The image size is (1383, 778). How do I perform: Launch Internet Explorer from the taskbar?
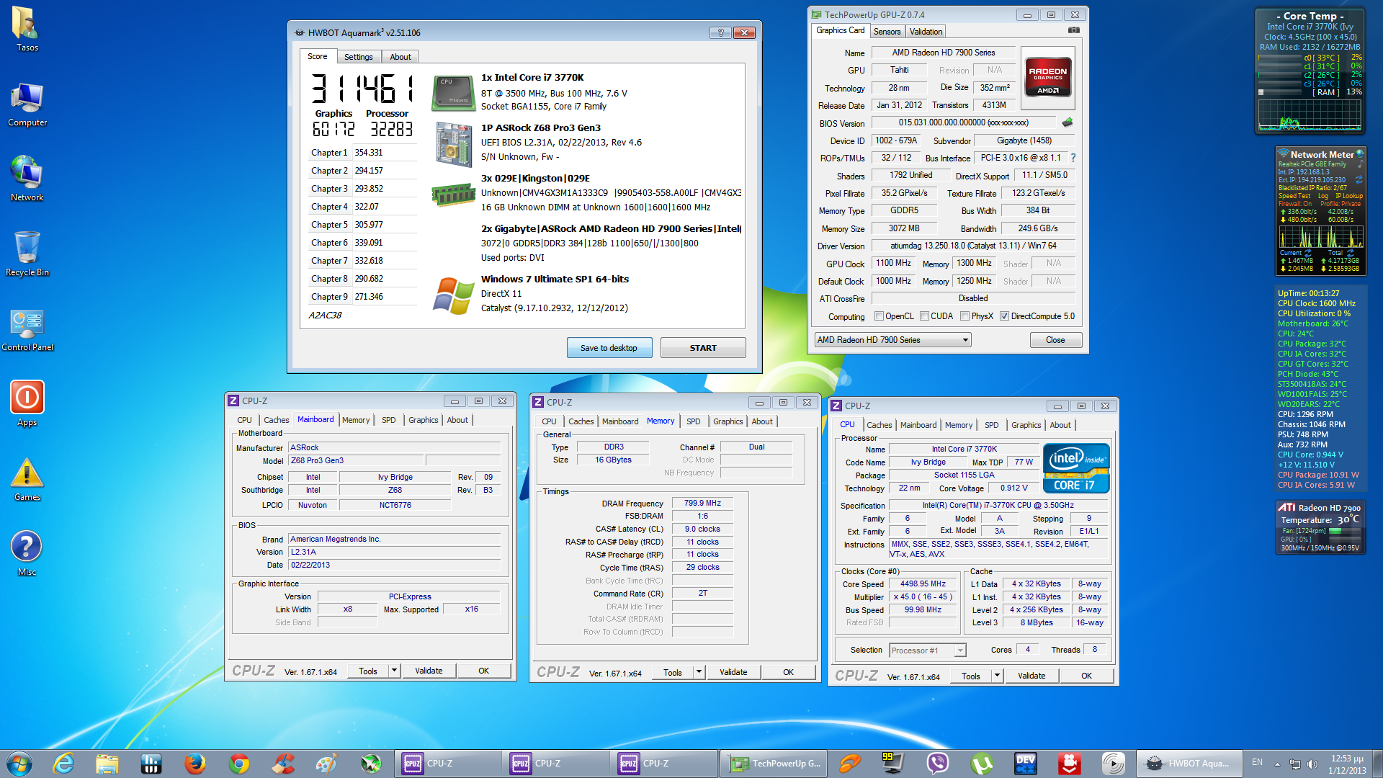[x=63, y=764]
